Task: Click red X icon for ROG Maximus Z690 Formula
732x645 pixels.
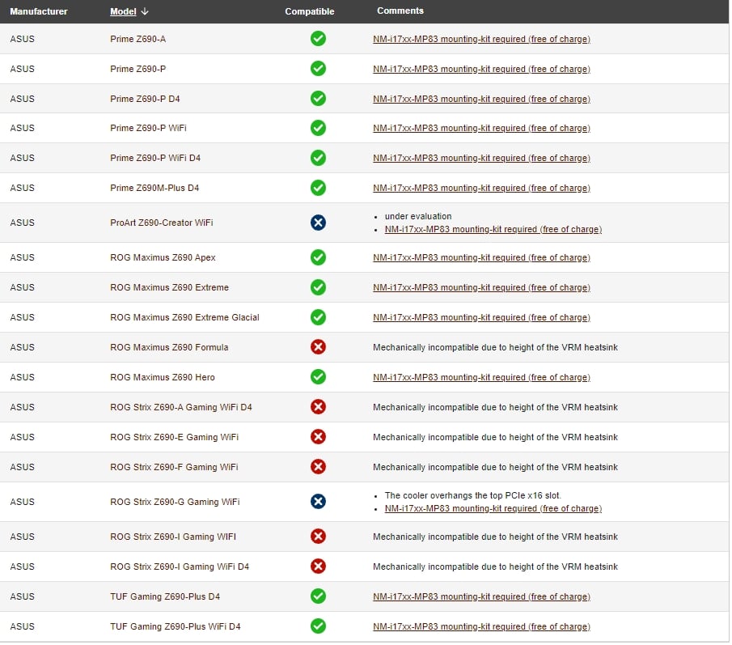Action: coord(318,347)
